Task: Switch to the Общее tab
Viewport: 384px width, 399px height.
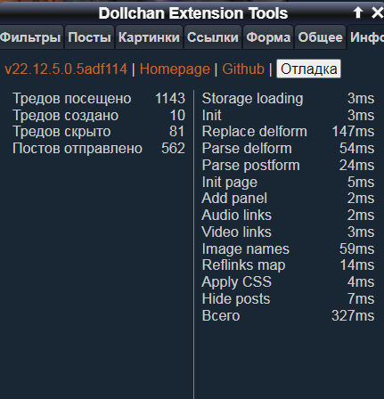Action: pyautogui.click(x=320, y=37)
